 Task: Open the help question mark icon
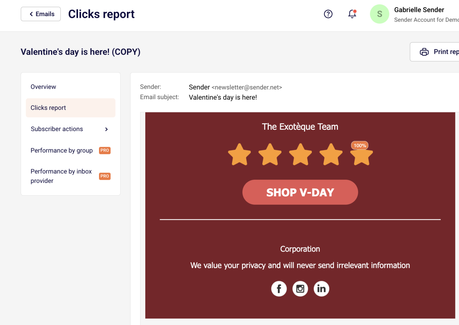coord(328,14)
